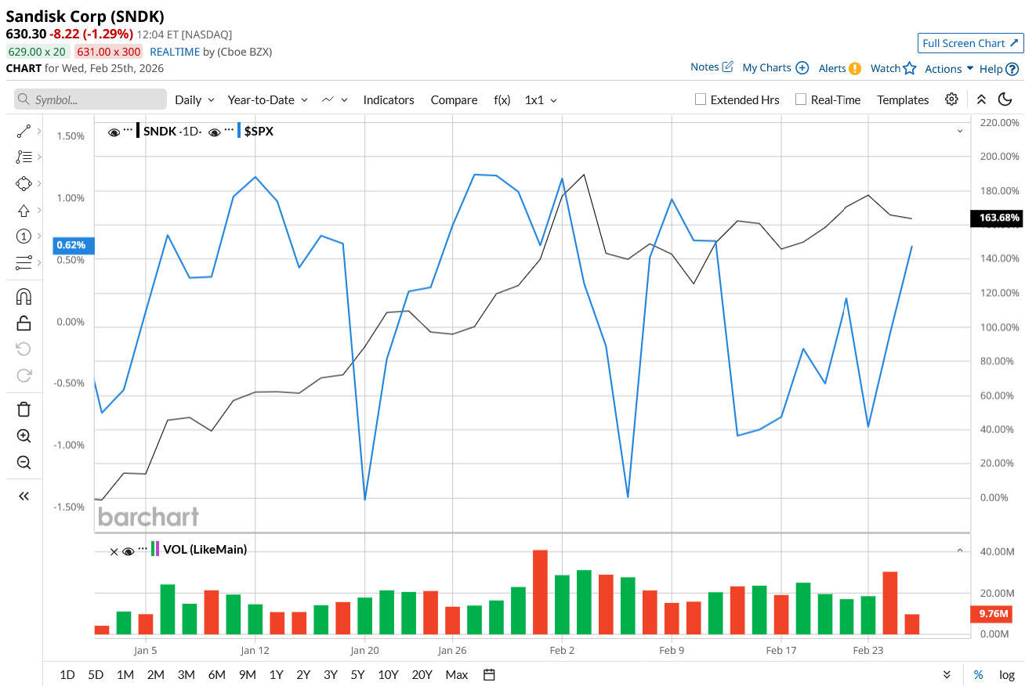The image size is (1025, 686).
Task: Toggle the drawings lock
Action: pos(24,323)
